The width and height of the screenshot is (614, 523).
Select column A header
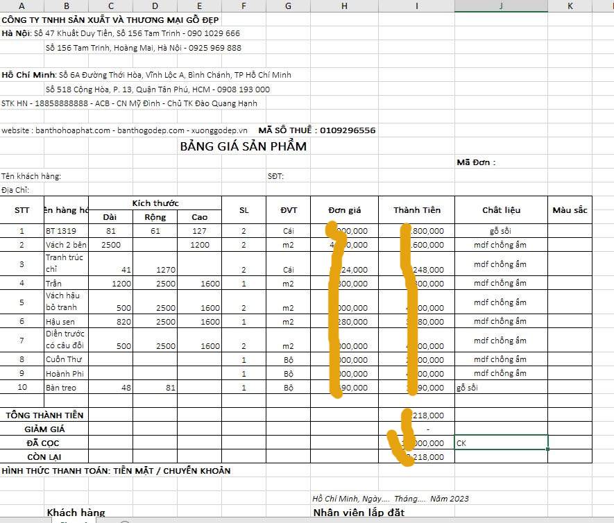click(22, 6)
